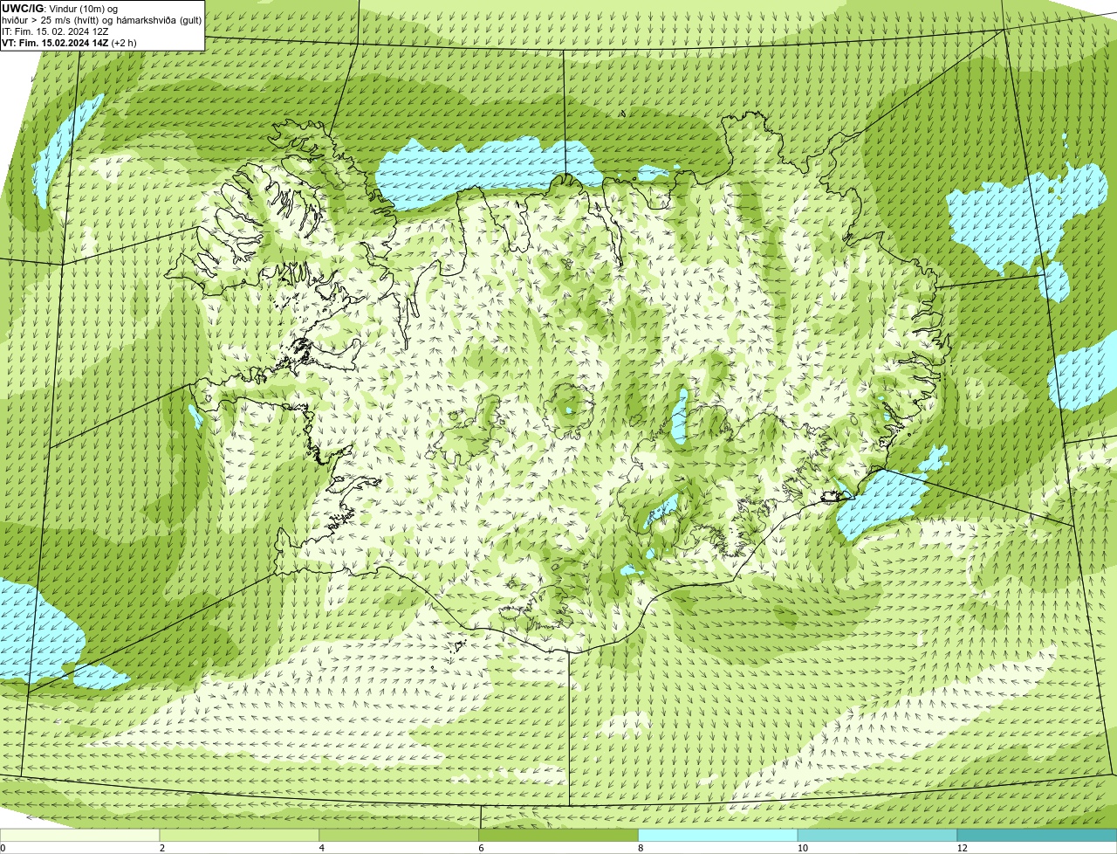1117x854 pixels.
Task: Click the "VT: Fim. 15.02.2024 14Z (+2 h)" line
Action: (69, 42)
